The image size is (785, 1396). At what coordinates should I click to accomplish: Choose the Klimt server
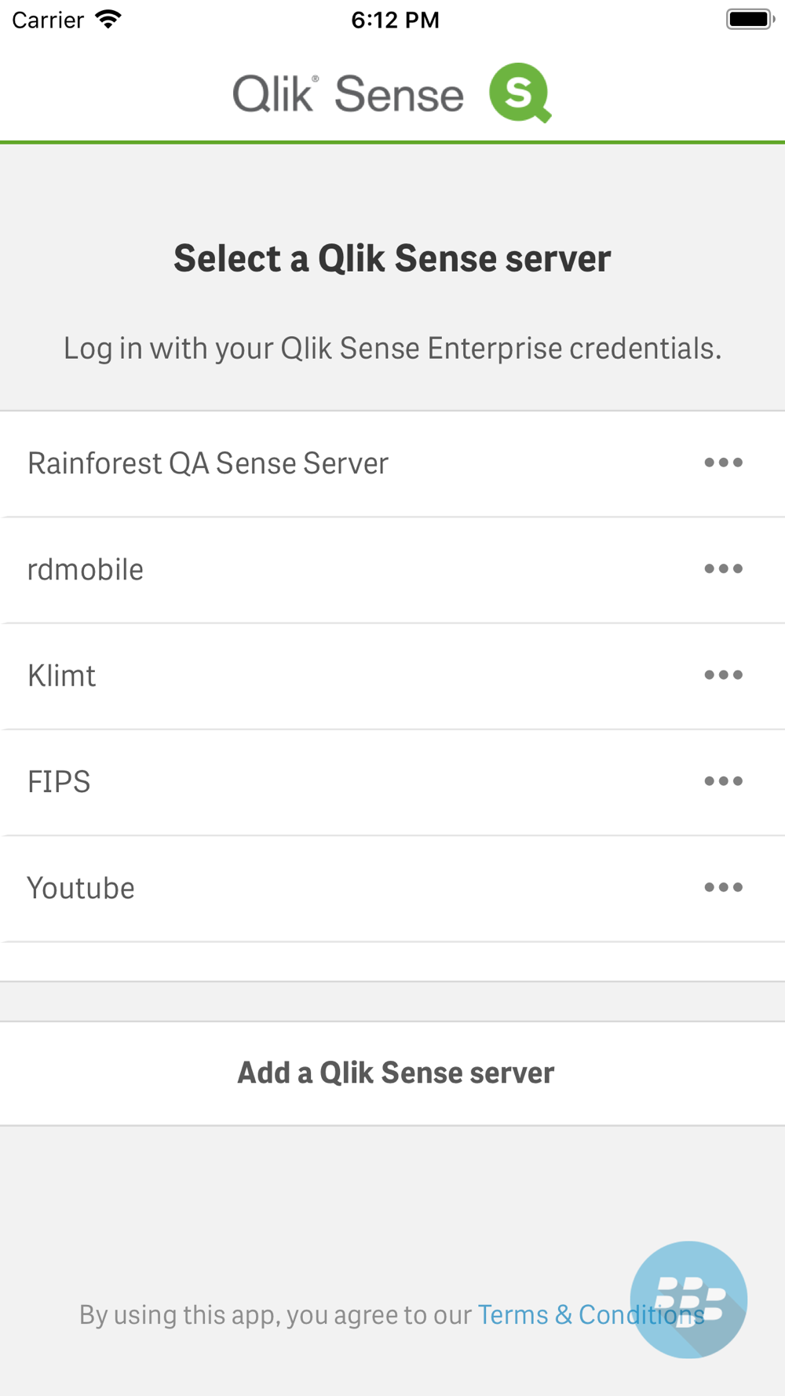coord(392,676)
